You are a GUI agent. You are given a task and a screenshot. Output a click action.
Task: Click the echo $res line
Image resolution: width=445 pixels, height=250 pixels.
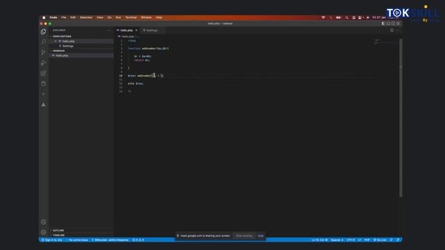[x=136, y=83]
